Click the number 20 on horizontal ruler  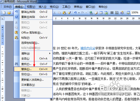109,18
